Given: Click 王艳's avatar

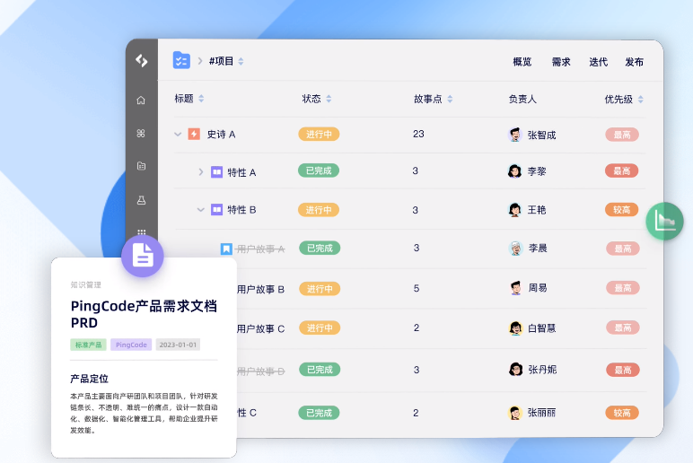Looking at the screenshot, I should (515, 209).
